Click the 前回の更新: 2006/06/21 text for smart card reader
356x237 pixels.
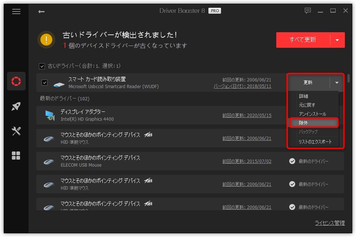tap(247, 80)
